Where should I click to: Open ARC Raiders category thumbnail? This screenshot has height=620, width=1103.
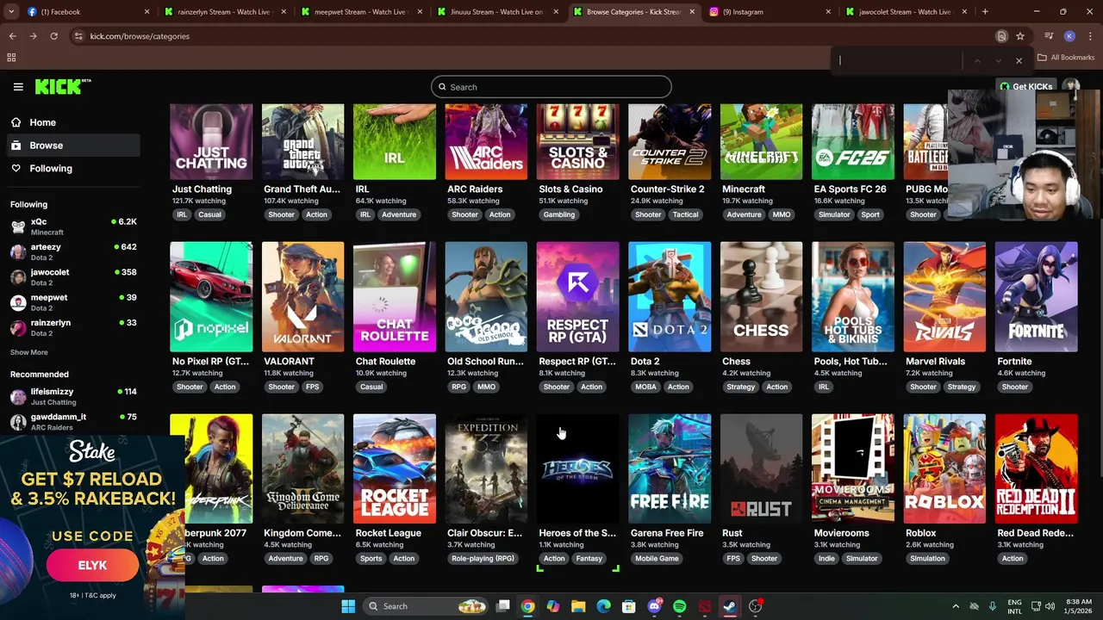pos(486,142)
